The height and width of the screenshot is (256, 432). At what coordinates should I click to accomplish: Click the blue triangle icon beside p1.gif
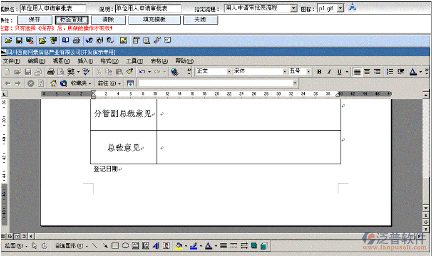(x=352, y=8)
